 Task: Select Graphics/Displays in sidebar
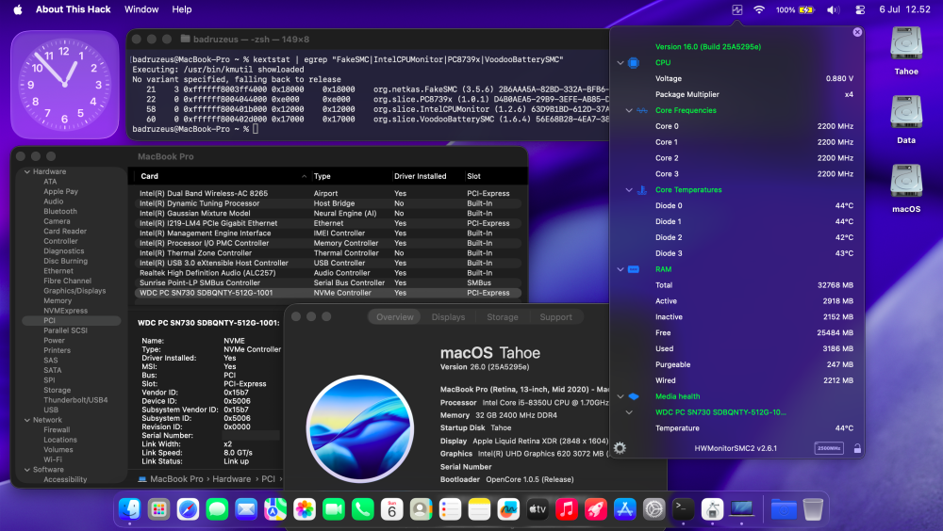point(74,291)
